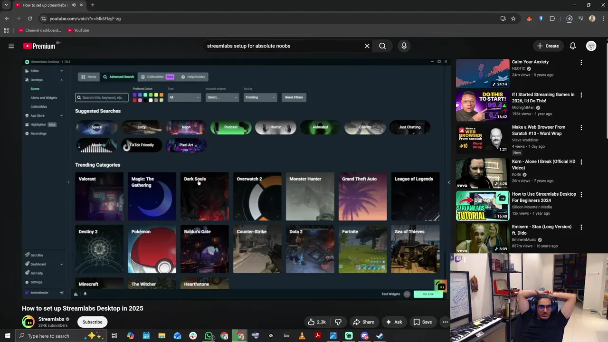This screenshot has height=342, width=608.
Task: Collapse the Overlays section chevron
Action: pyautogui.click(x=61, y=80)
